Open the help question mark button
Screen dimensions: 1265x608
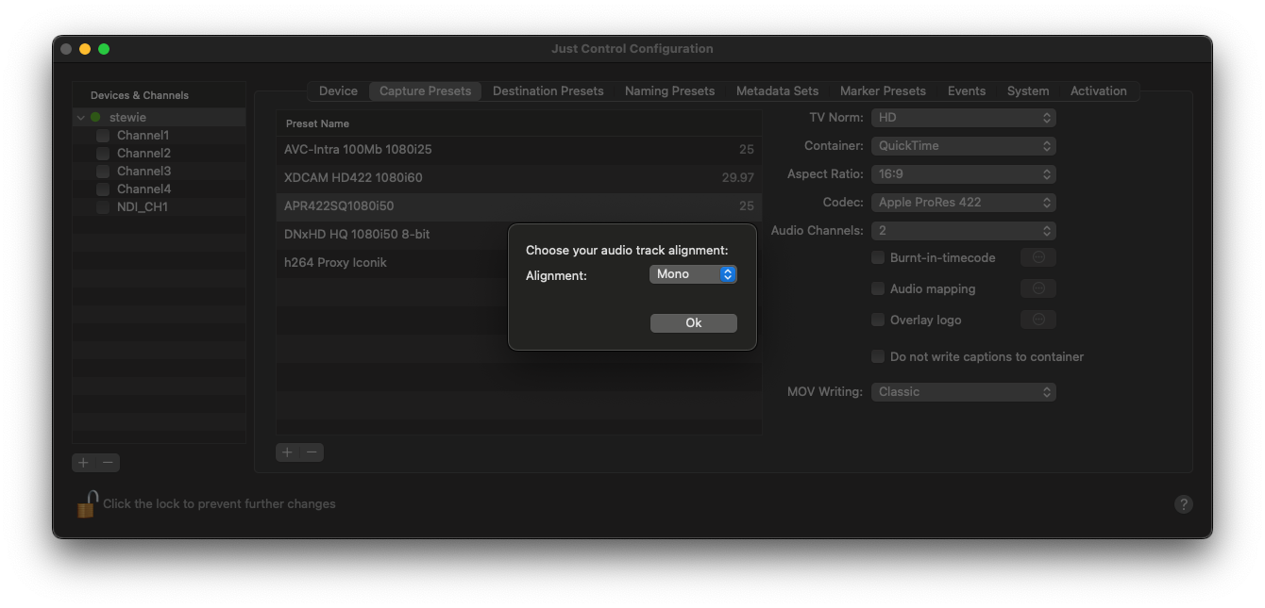[1184, 504]
